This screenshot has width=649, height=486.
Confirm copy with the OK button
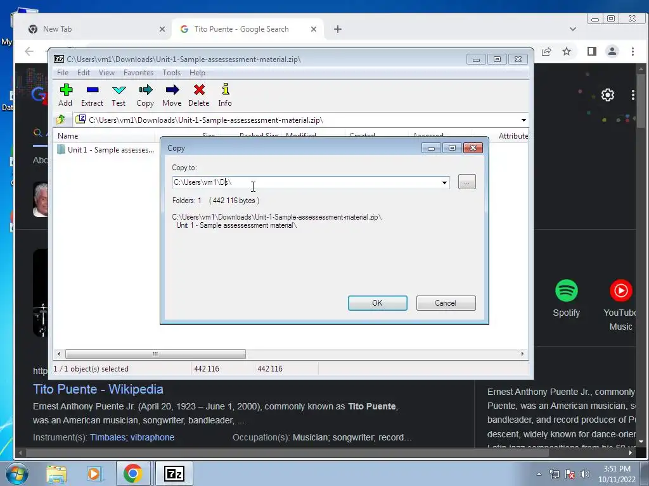[x=378, y=303]
